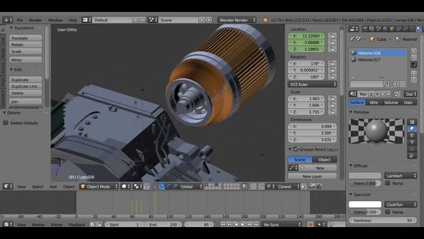Open the Object properties tab (orange cube)
The height and width of the screenshot is (239, 424).
pos(392,29)
